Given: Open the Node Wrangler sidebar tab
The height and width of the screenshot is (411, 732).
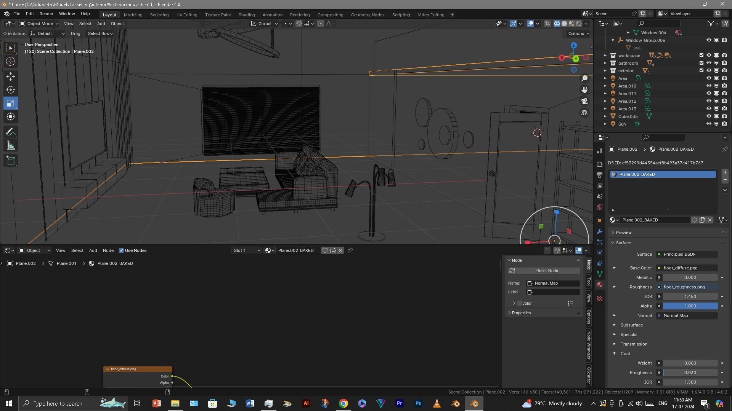Looking at the screenshot, I should pos(589,346).
